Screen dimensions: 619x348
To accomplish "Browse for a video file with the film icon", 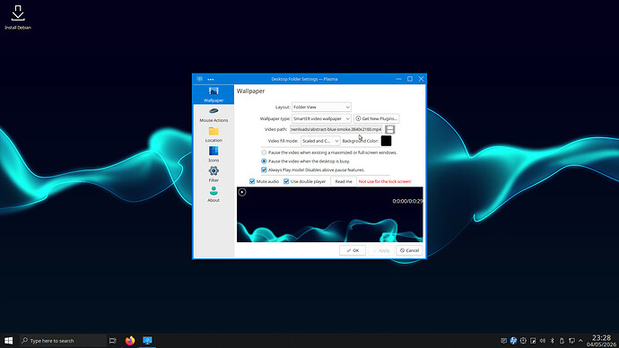I will coord(389,129).
